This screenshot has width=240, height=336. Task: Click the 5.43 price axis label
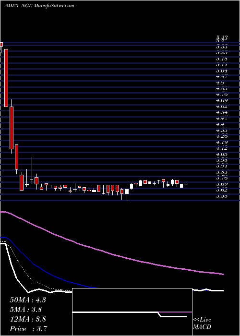[222, 38]
